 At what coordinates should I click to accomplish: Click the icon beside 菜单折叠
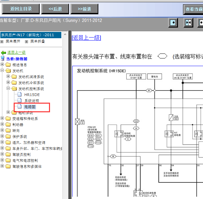click(x=26, y=42)
